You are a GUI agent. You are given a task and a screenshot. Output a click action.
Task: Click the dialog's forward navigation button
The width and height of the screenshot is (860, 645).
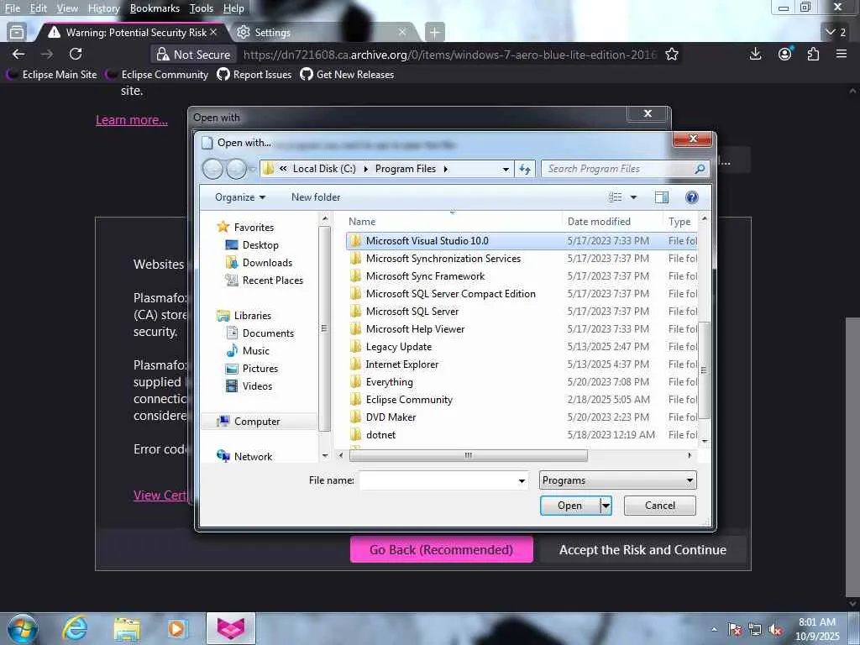236,169
